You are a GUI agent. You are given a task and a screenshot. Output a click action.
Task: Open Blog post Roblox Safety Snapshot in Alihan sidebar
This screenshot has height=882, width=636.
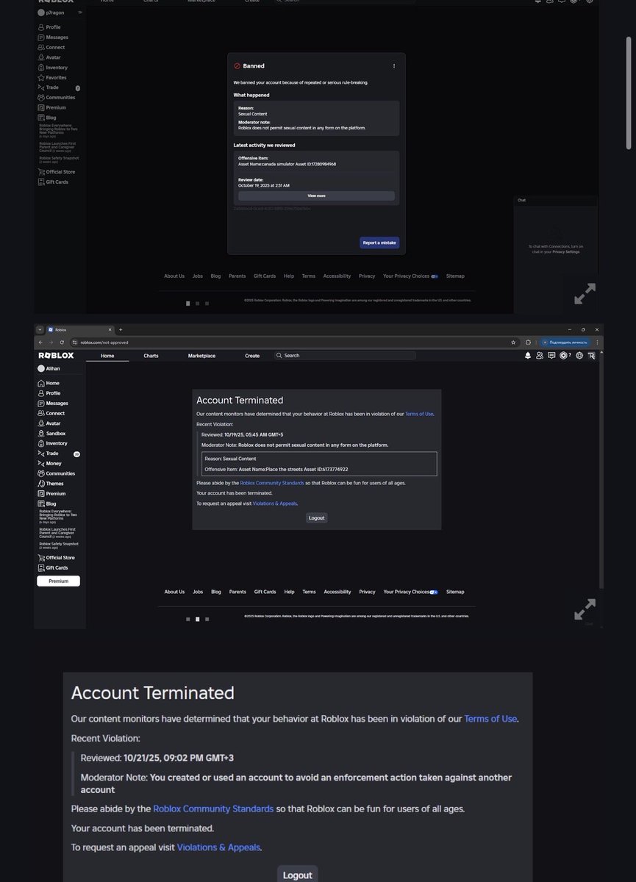(60, 545)
